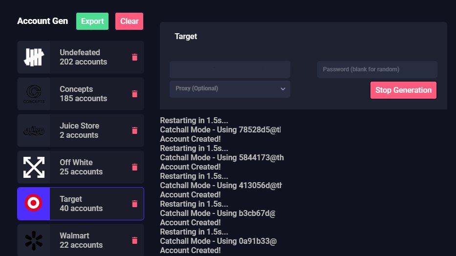
Task: Open the Undefeated 202 accounts entry
Action: point(81,57)
